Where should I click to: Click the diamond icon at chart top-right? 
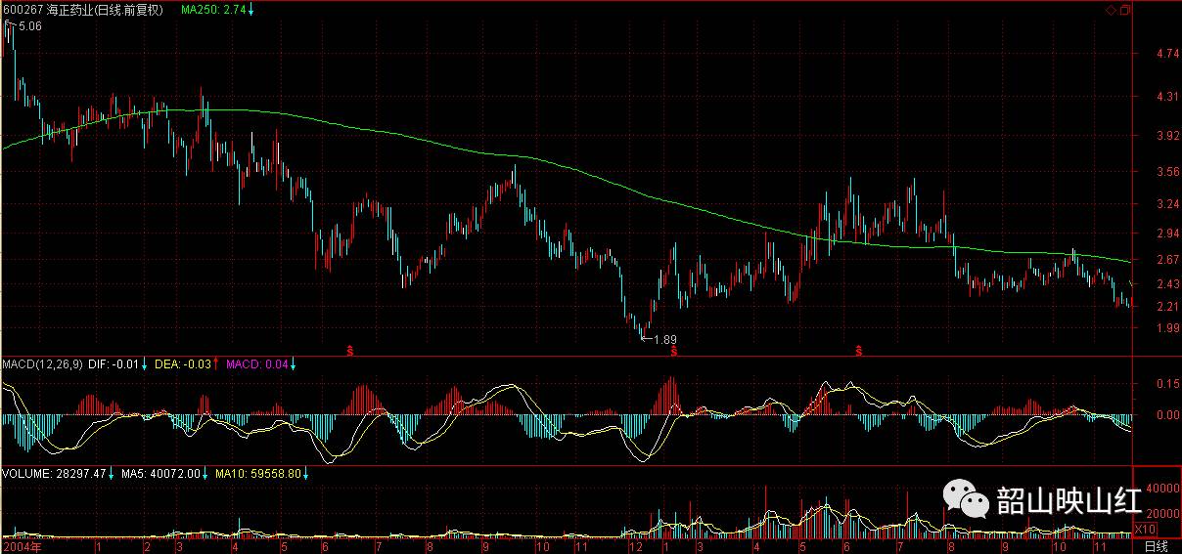[x=1112, y=10]
